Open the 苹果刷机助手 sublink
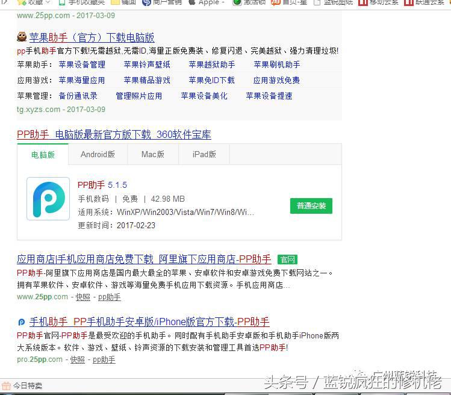 point(277,64)
